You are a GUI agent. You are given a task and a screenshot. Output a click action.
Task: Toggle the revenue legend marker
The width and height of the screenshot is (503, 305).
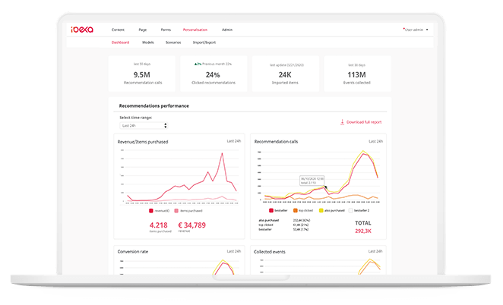151,211
